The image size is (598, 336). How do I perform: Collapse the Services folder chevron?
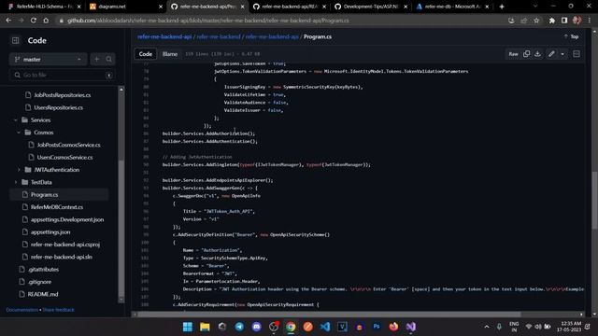point(15,120)
